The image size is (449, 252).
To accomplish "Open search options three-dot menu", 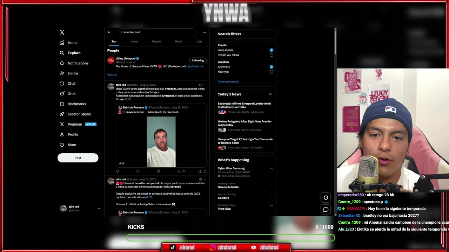I will pyautogui.click(x=204, y=32).
